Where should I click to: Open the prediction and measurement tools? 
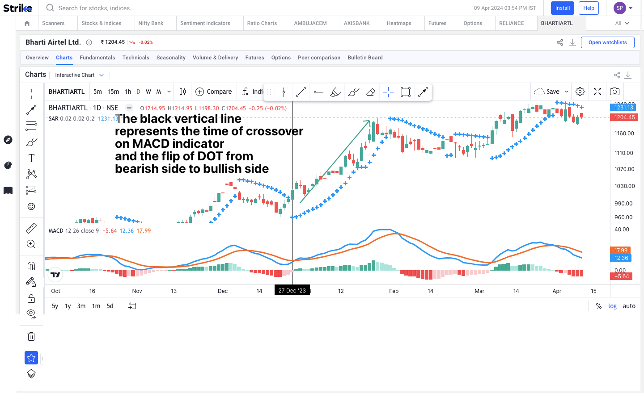click(31, 190)
